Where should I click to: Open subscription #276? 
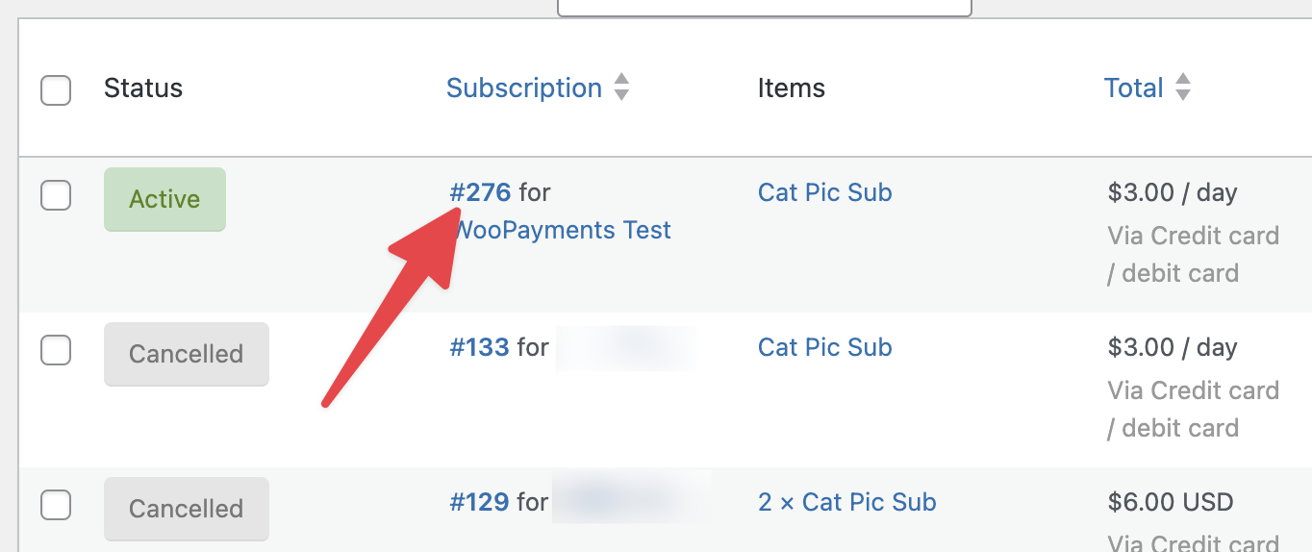pyautogui.click(x=481, y=192)
